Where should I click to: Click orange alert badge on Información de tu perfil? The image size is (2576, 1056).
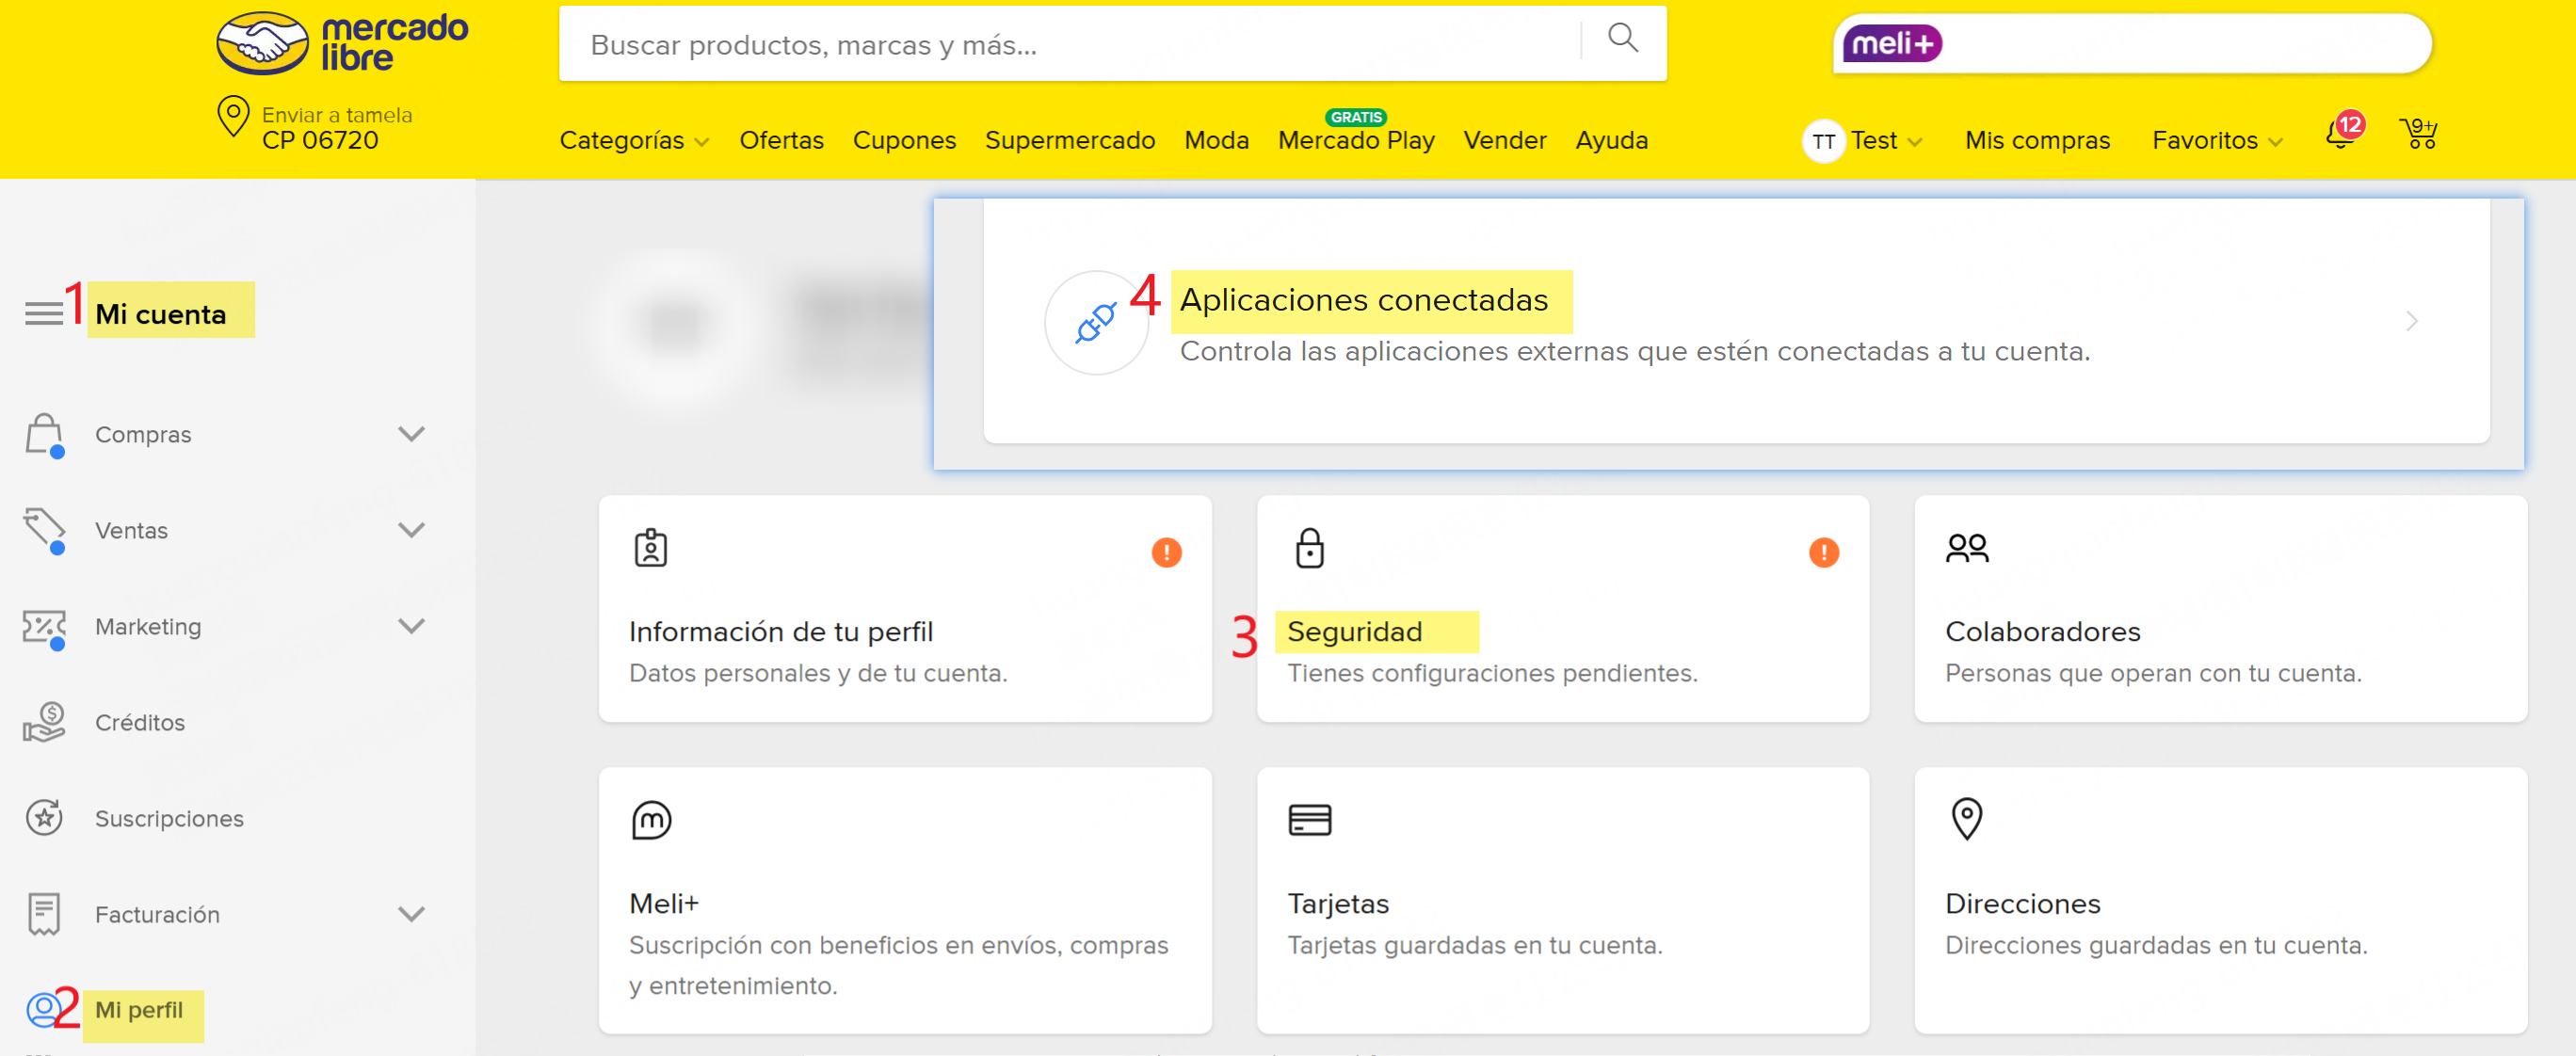click(x=1166, y=552)
